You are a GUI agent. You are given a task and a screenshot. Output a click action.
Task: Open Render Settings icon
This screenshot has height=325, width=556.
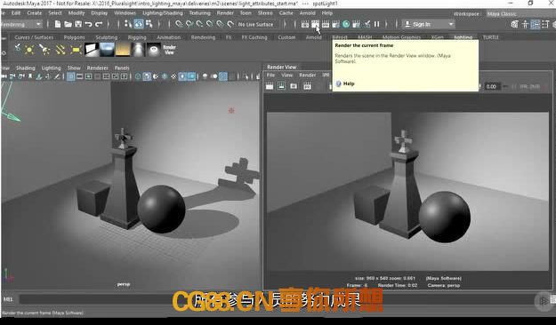(335, 24)
